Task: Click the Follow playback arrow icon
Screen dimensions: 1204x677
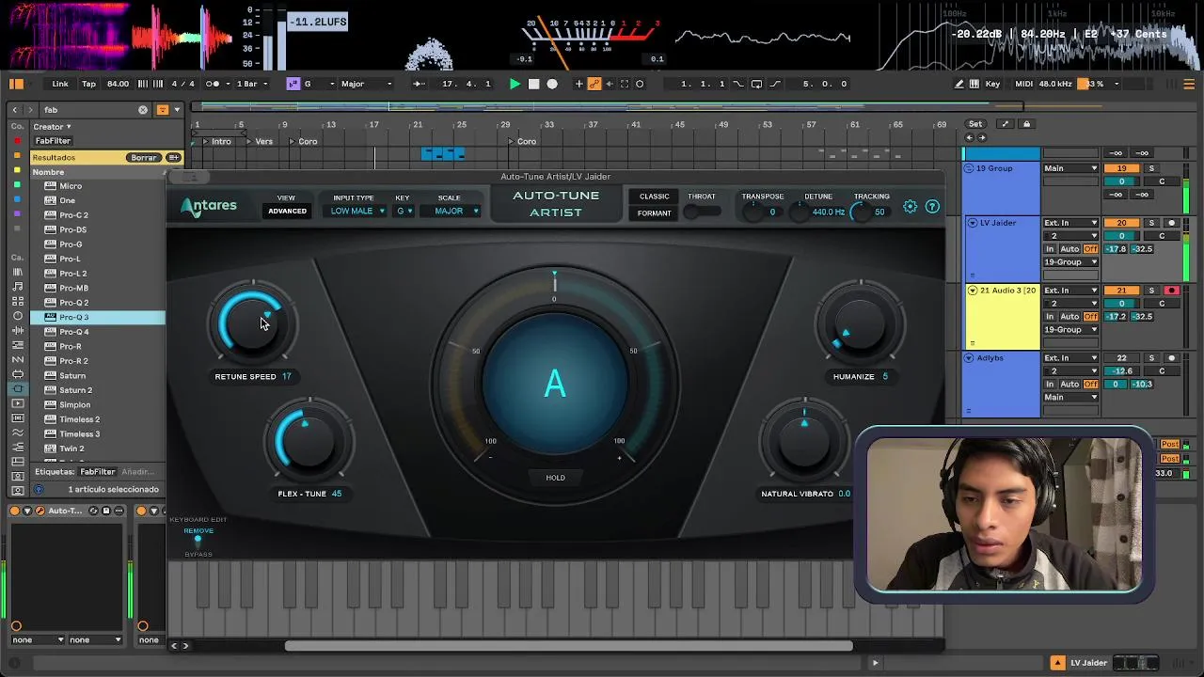Action: [x=420, y=84]
